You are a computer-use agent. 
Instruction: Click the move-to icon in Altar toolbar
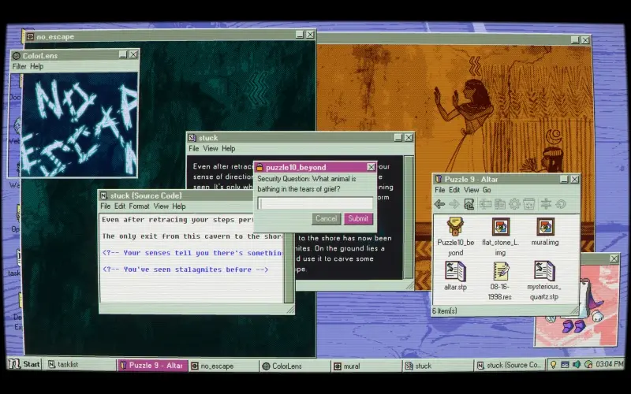pos(485,204)
